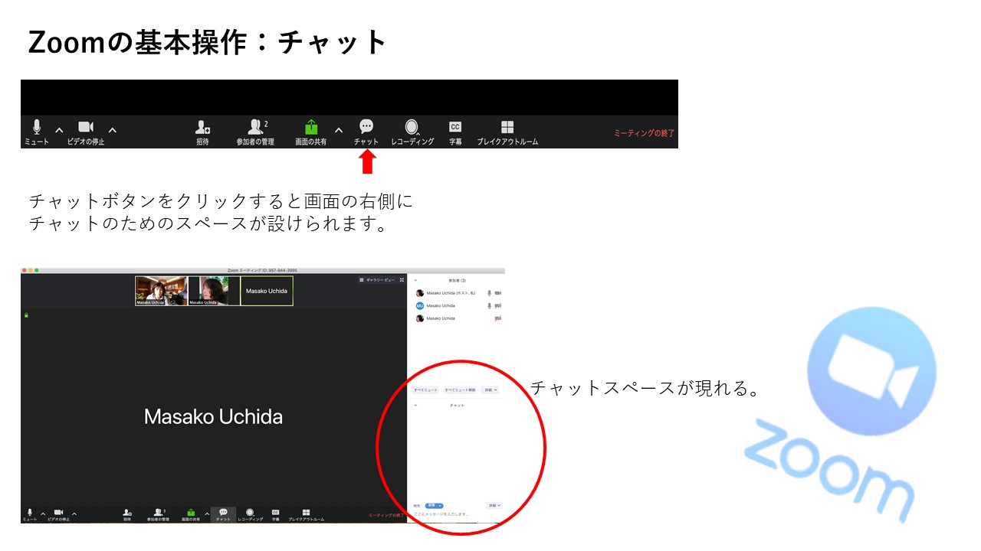
Task: Click the microphone icon in the host participant row
Action: click(x=489, y=293)
